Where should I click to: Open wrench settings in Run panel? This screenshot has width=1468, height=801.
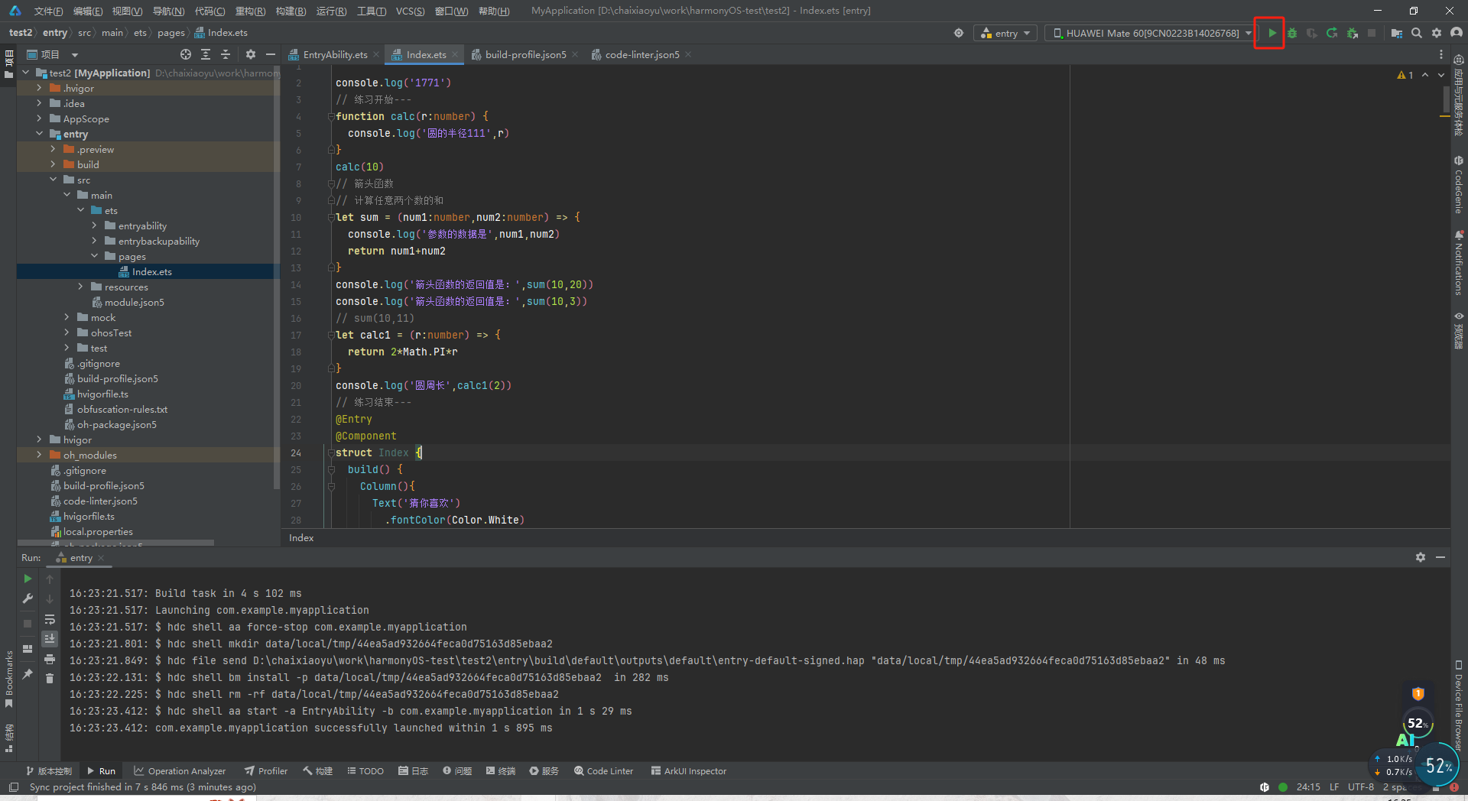click(x=28, y=598)
